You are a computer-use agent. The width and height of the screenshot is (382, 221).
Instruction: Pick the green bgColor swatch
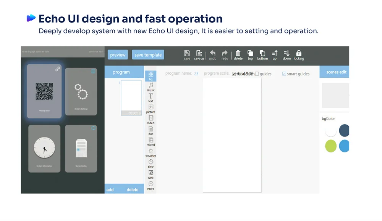pyautogui.click(x=331, y=146)
